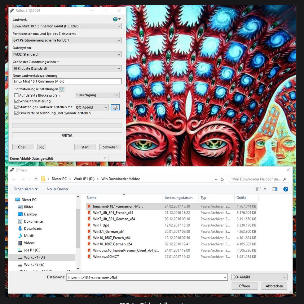Select file linuxmint-18.1-cinnamon-64bit
The image size is (304, 304).
pos(172,206)
